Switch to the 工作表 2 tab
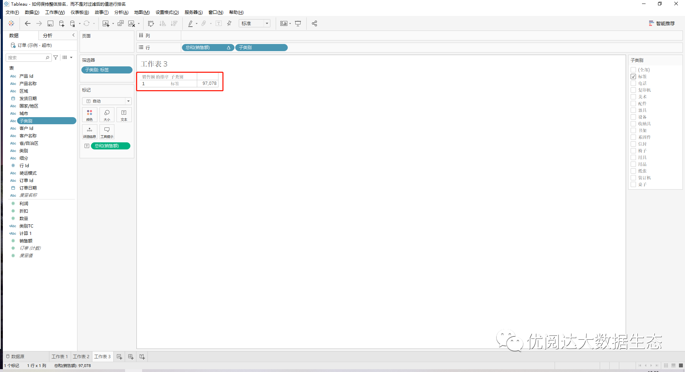The image size is (685, 372). click(81, 356)
